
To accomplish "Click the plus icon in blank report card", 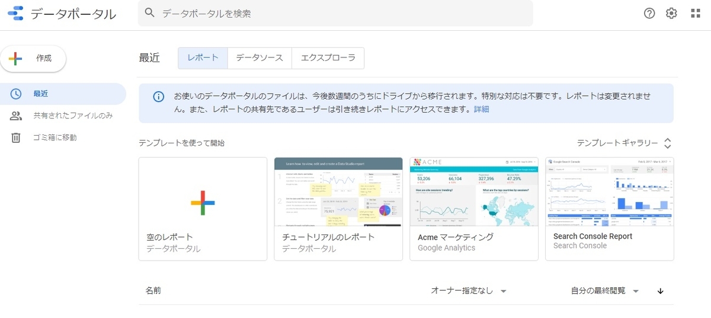I will point(203,203).
